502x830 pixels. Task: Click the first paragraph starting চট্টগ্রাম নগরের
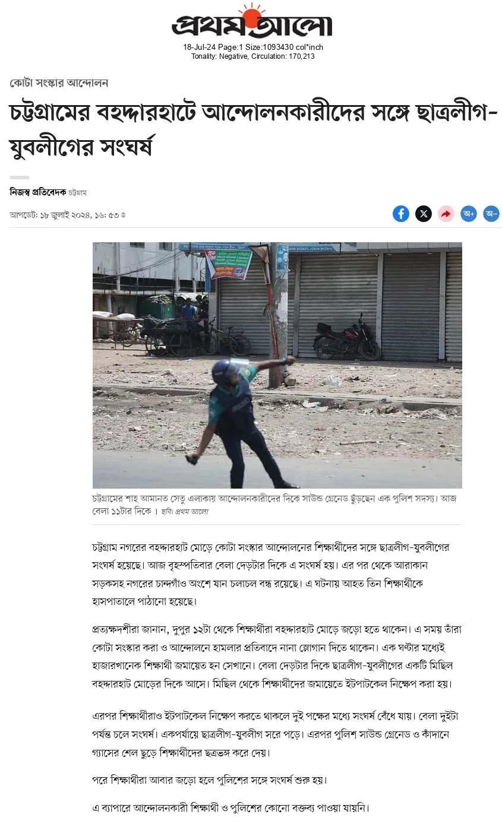[271, 574]
